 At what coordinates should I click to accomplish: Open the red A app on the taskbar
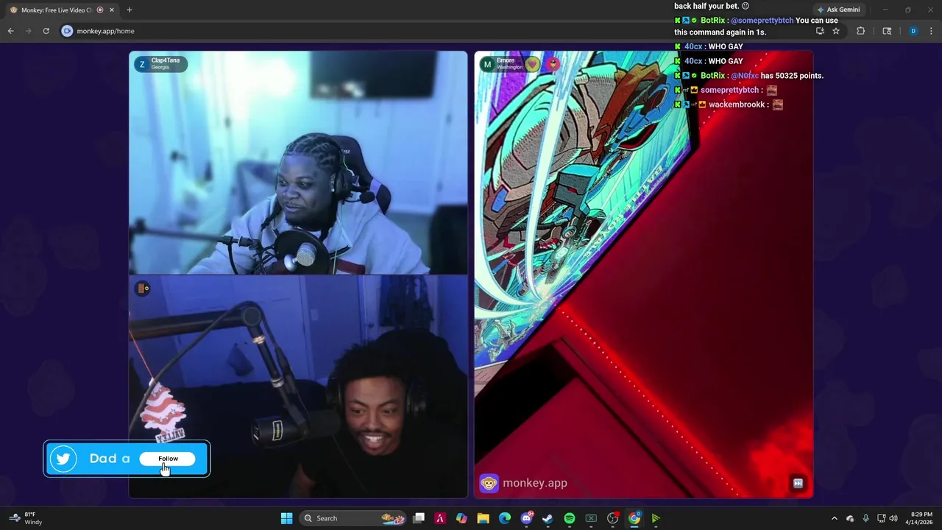pos(440,518)
